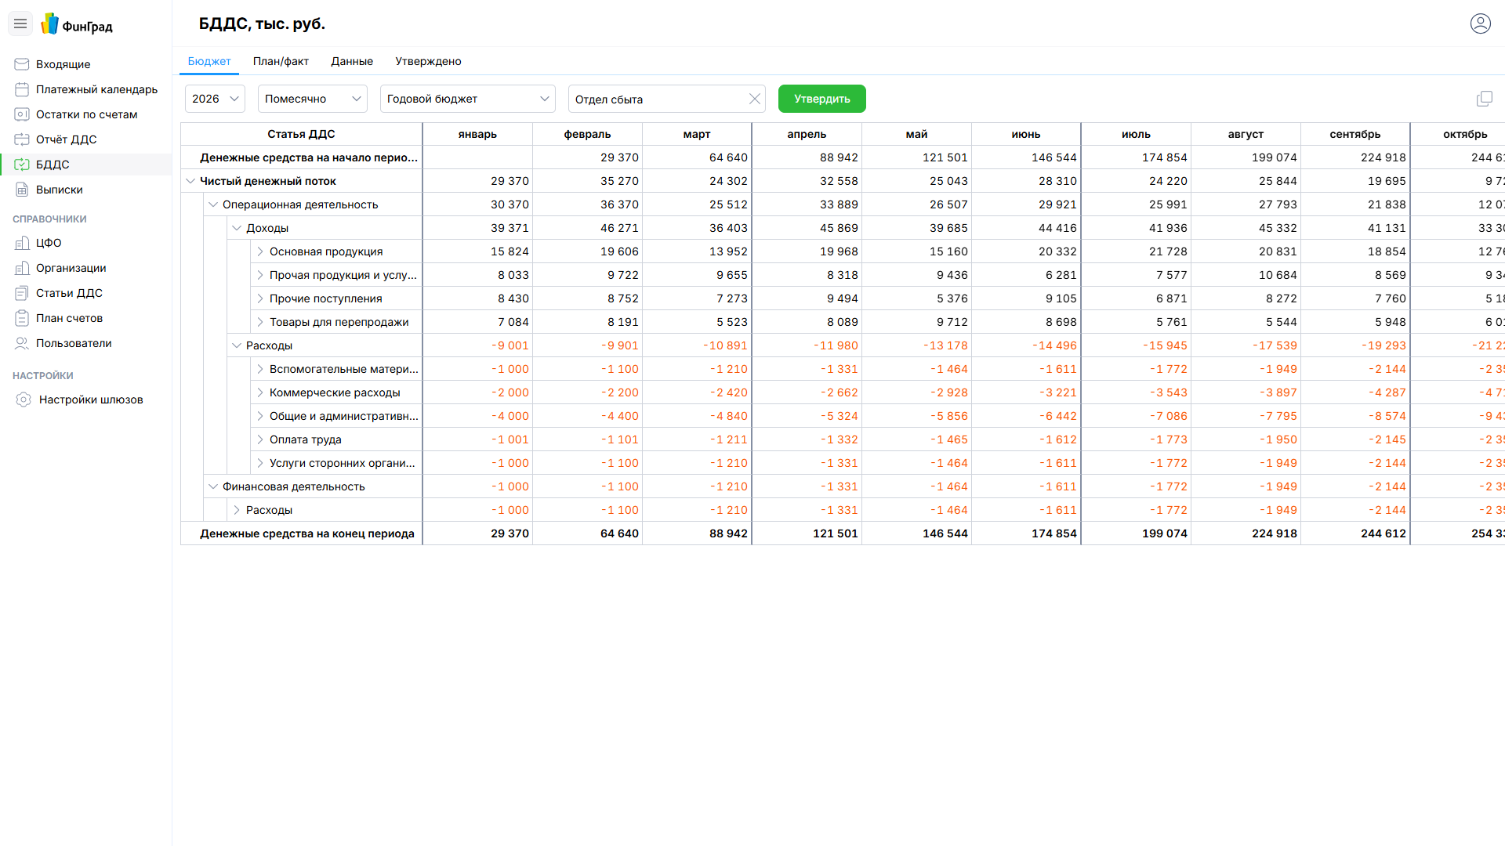The image size is (1505, 846).
Task: Open Платежный календарь calendar icon
Action: click(x=22, y=89)
